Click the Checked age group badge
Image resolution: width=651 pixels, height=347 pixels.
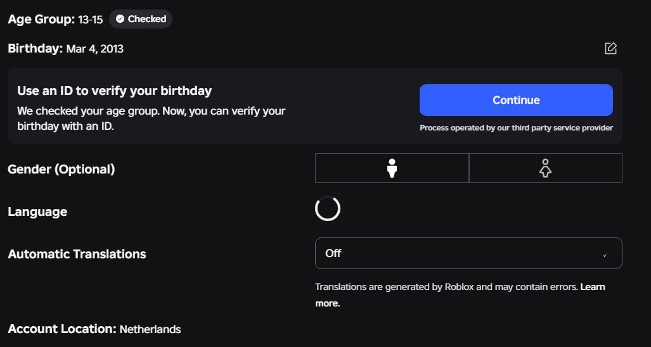[x=141, y=19]
